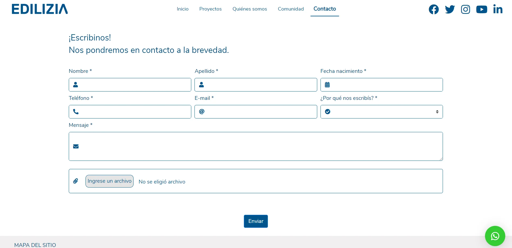The width and height of the screenshot is (512, 248).
Task: Open the YouTube channel icon
Action: tap(482, 9)
